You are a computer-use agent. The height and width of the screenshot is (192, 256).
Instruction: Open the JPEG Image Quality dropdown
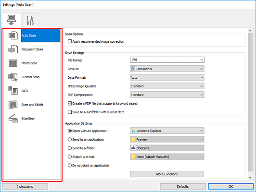(167, 86)
